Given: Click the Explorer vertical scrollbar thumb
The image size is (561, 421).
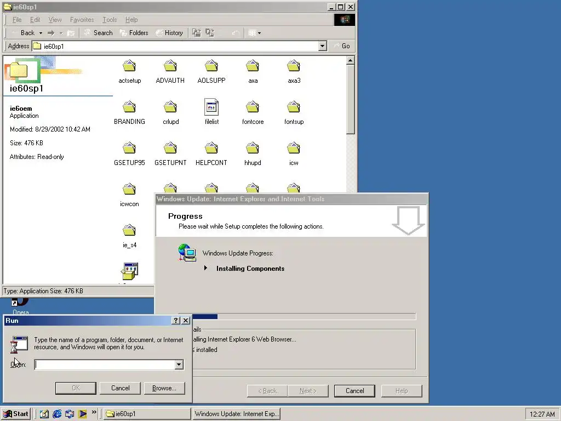Looking at the screenshot, I should point(350,100).
